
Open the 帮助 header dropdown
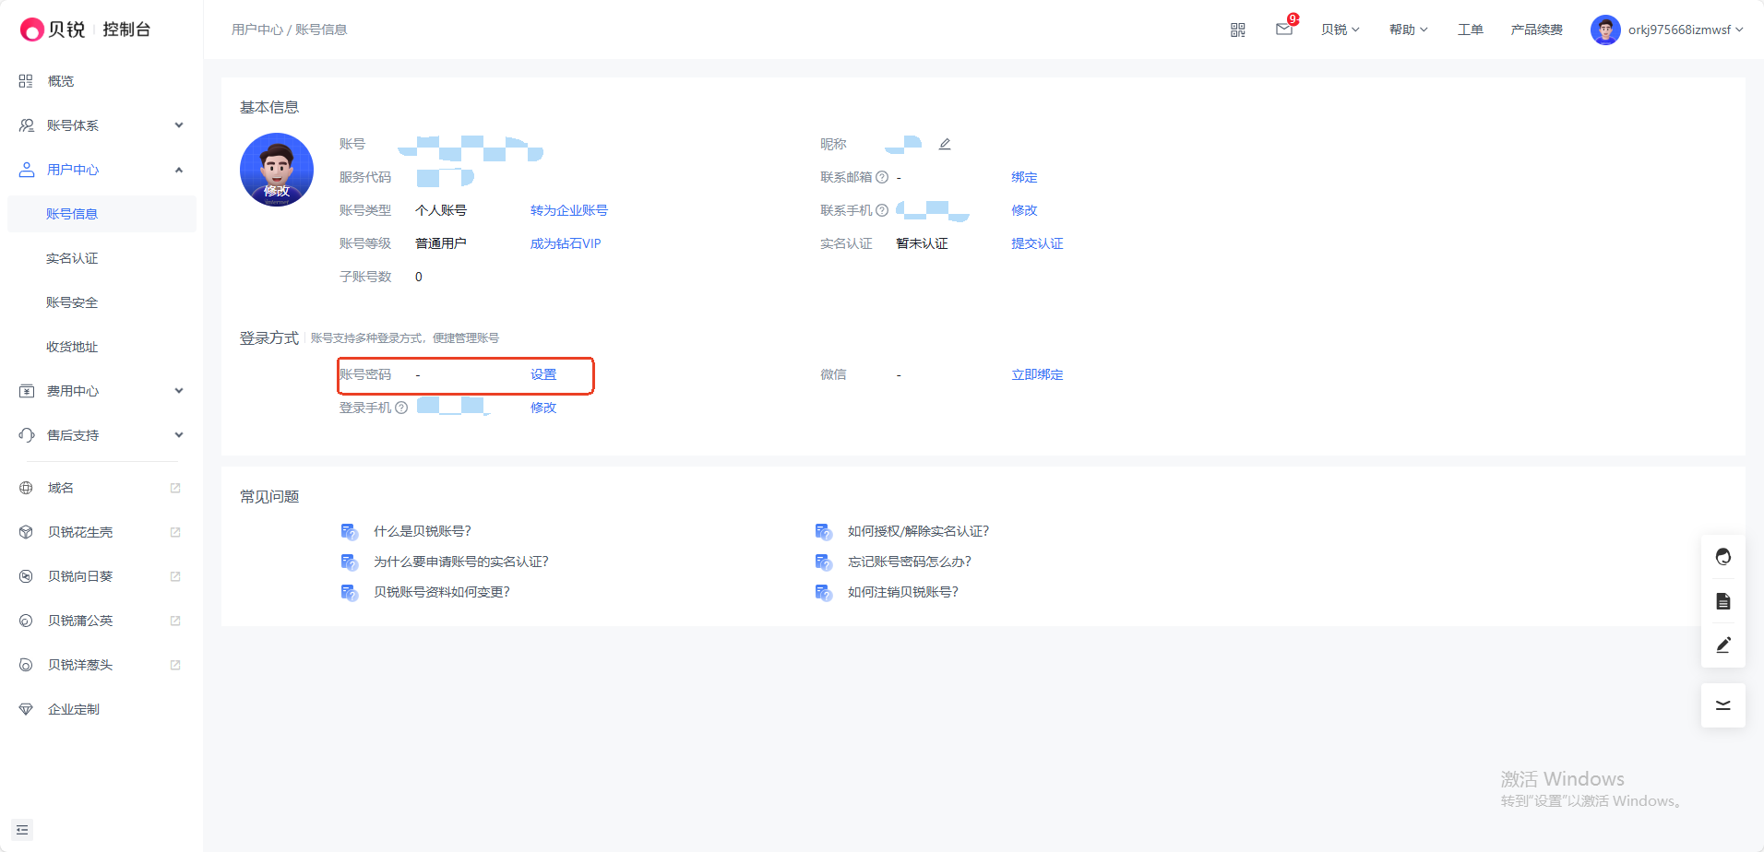pos(1409,30)
